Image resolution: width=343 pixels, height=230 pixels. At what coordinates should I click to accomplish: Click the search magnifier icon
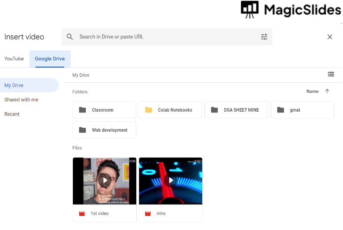[x=70, y=37]
